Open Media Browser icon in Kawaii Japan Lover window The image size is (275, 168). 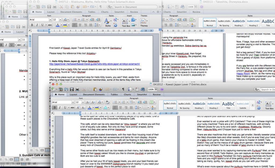click(x=143, y=89)
